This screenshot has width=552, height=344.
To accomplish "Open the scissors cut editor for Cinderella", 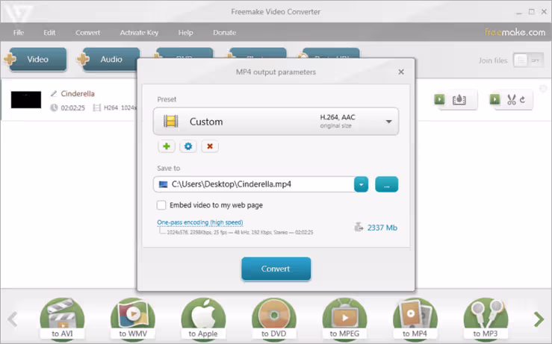I will (x=511, y=100).
